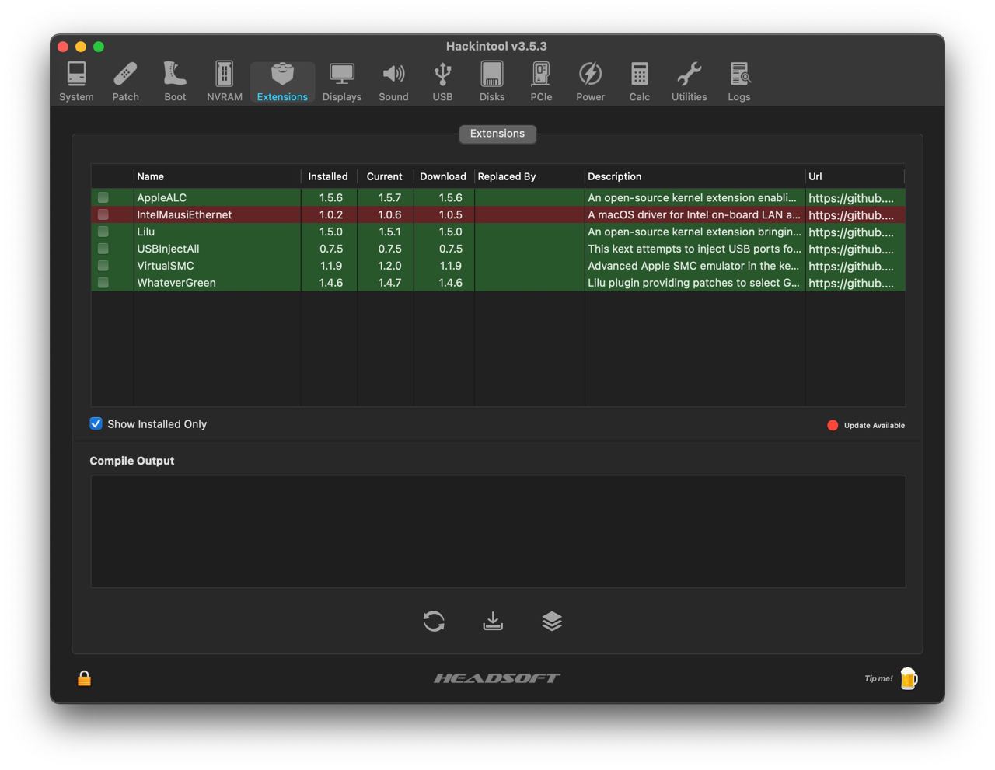Sort by the Current column header
The height and width of the screenshot is (770, 995).
coord(385,176)
